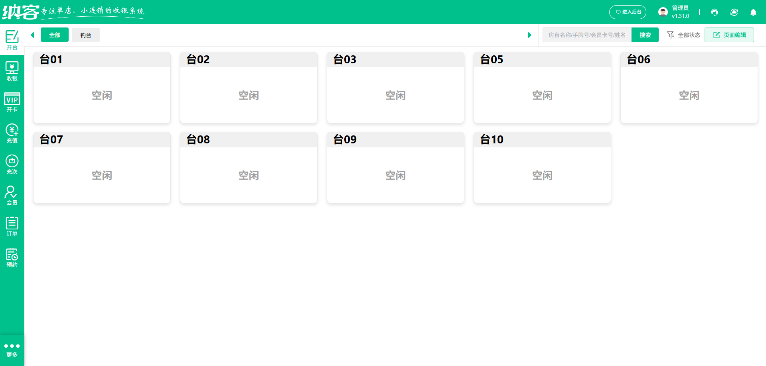
Task: Open the 预约 reservation sidebar icon
Action: click(12, 258)
